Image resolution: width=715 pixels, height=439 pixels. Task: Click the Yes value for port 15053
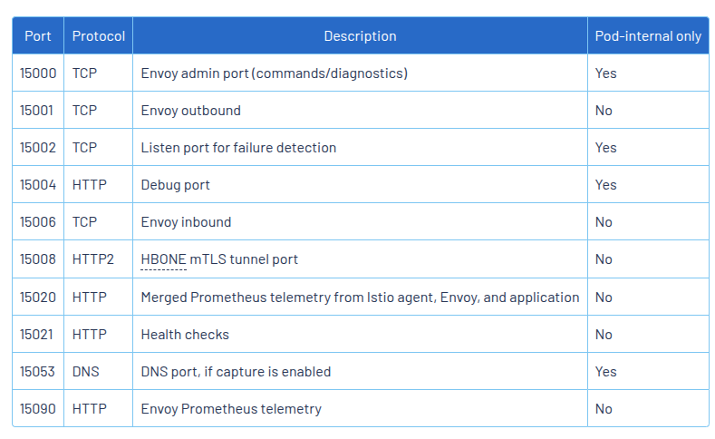pos(605,372)
